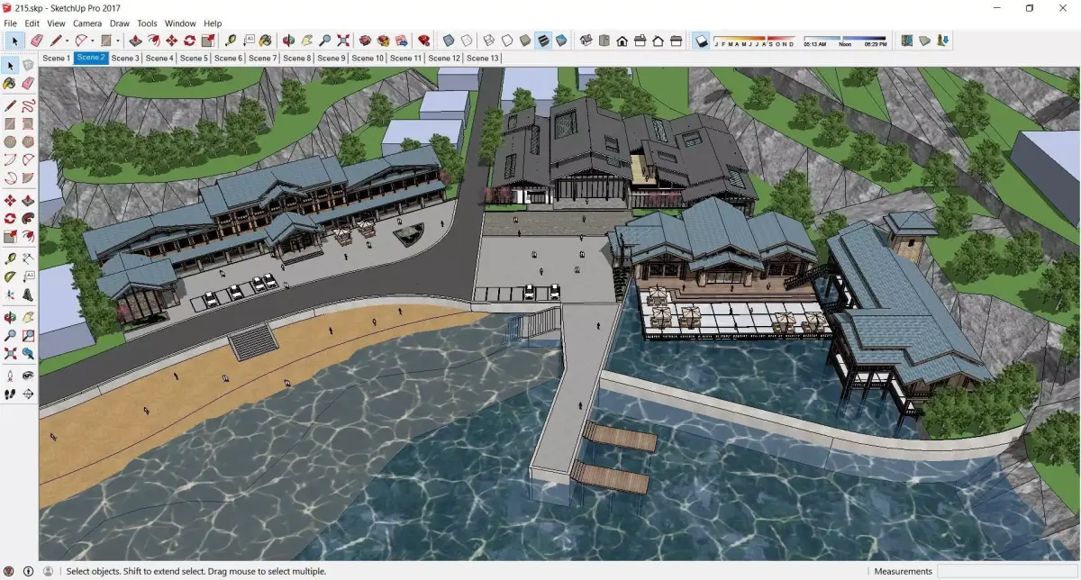Open the Extension Warehouse
This screenshot has height=580, width=1081.
point(383,41)
